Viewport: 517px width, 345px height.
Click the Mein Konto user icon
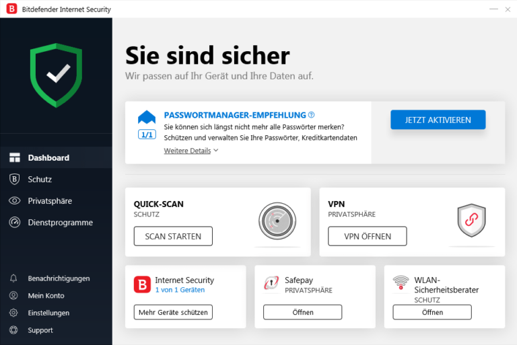13,296
